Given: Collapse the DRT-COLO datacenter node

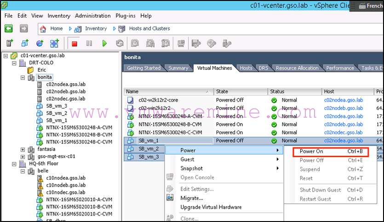Looking at the screenshot, I should tap(14, 63).
